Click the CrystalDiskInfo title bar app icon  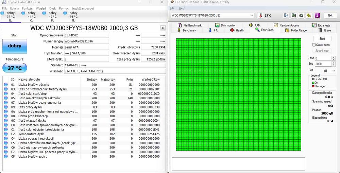click(x=4, y=2)
